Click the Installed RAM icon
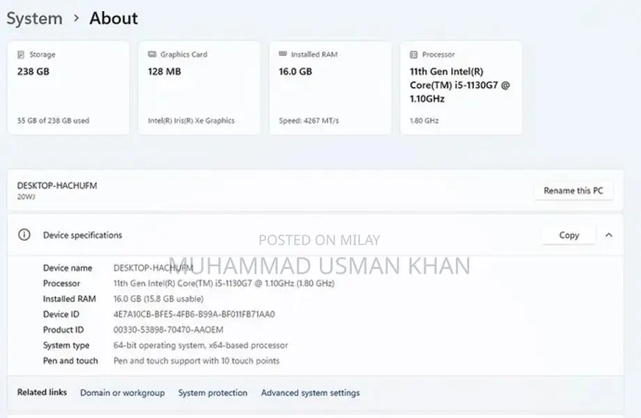The image size is (641, 418). pos(283,54)
